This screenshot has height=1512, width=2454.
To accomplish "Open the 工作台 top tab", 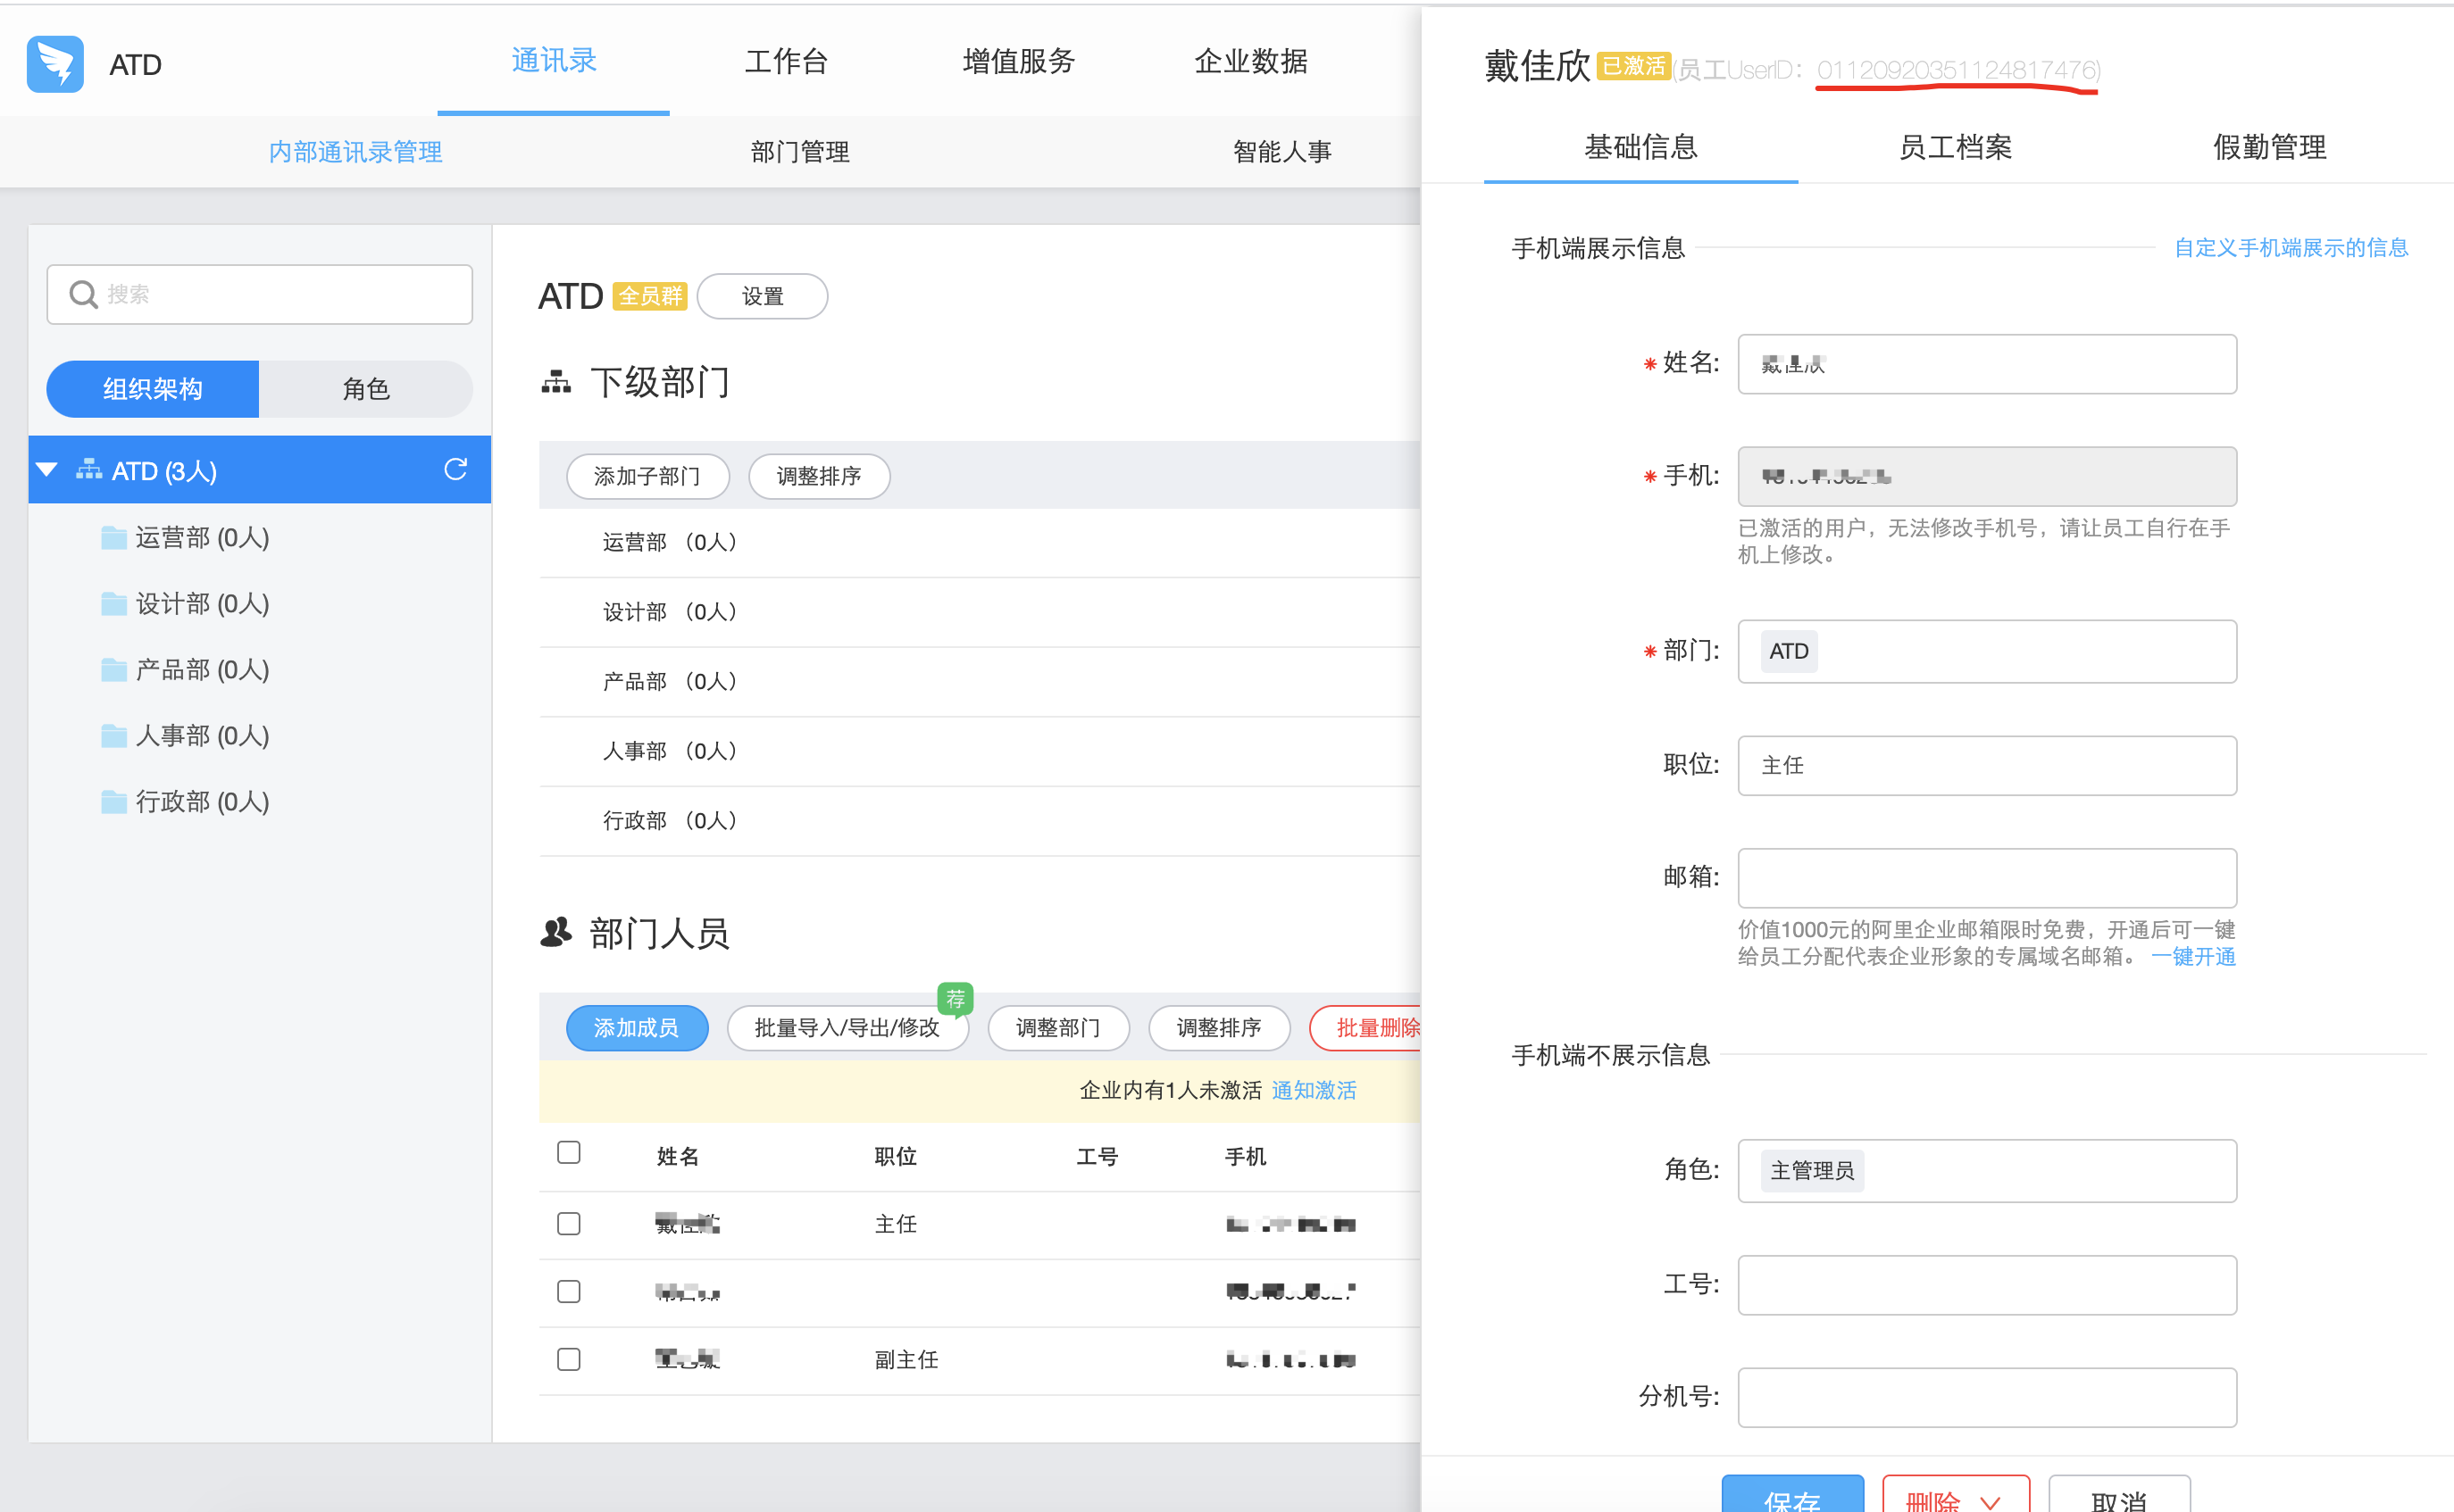I will click(x=787, y=61).
